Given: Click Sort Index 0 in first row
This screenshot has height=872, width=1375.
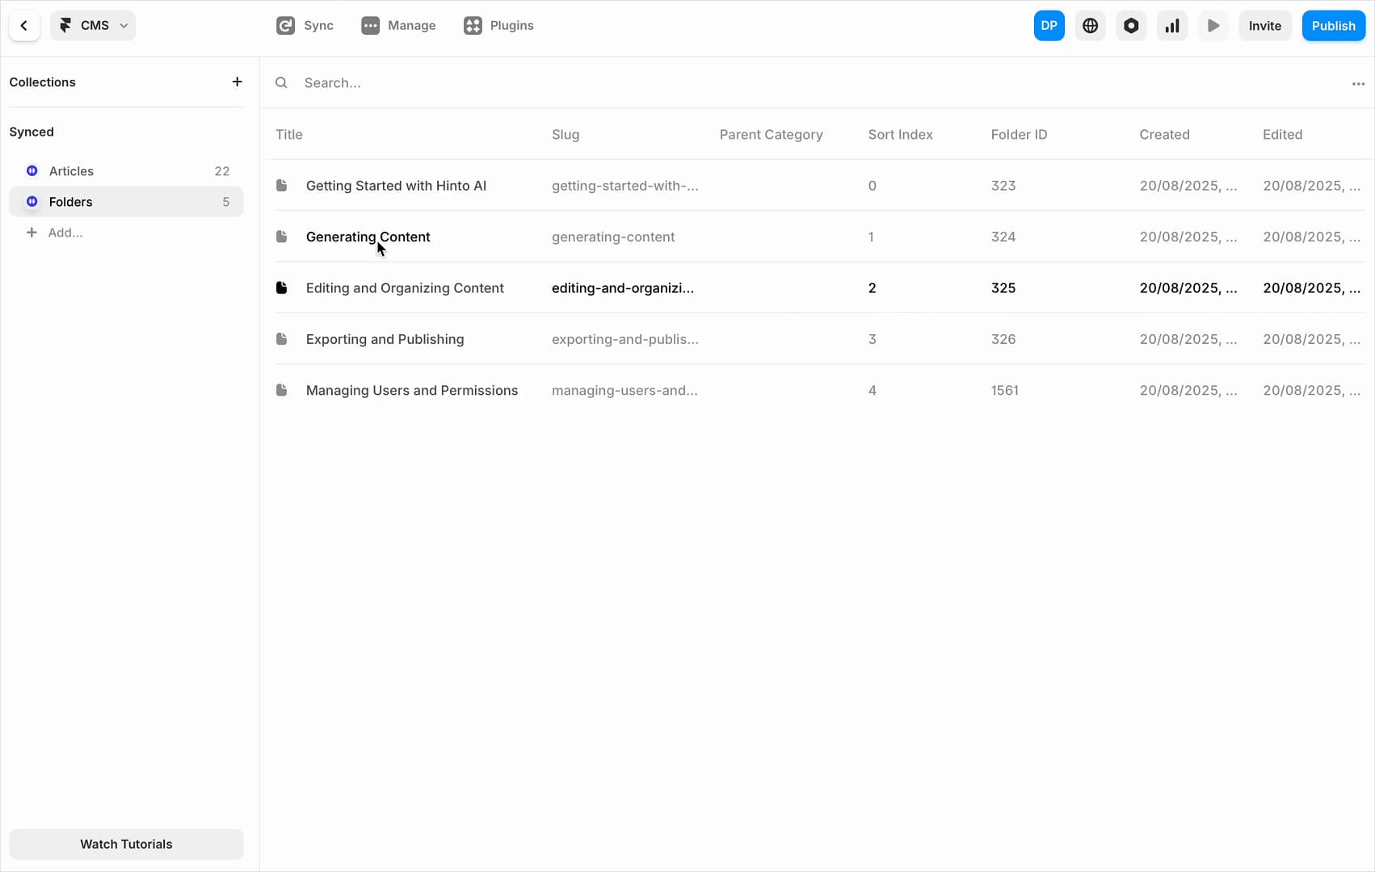Looking at the screenshot, I should pyautogui.click(x=873, y=186).
